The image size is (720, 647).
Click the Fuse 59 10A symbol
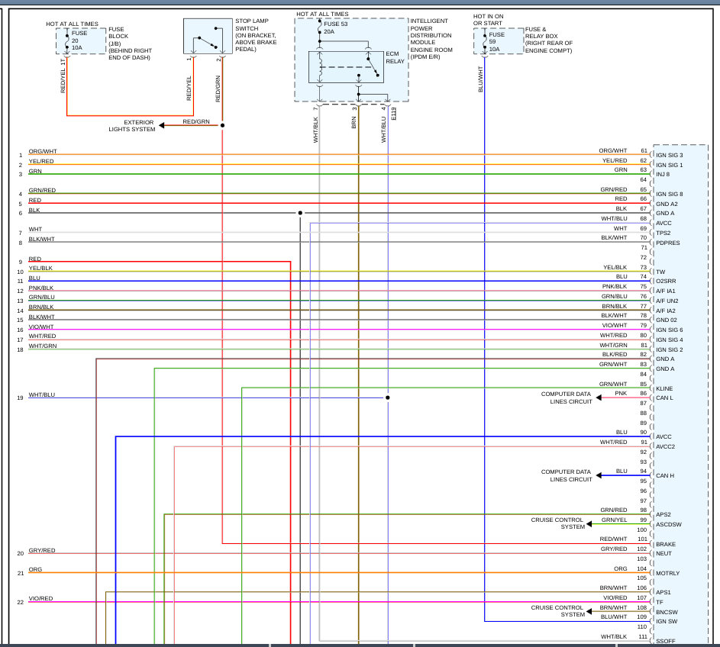tap(484, 42)
